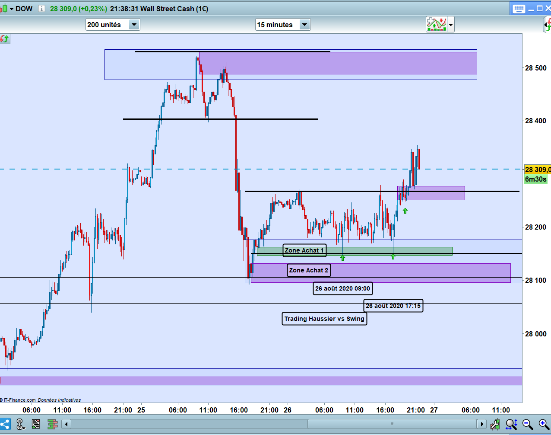Open the 15 minutes timeframe dropdown

click(304, 25)
